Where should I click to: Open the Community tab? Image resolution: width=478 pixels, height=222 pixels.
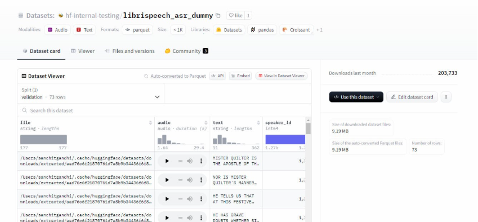click(186, 51)
